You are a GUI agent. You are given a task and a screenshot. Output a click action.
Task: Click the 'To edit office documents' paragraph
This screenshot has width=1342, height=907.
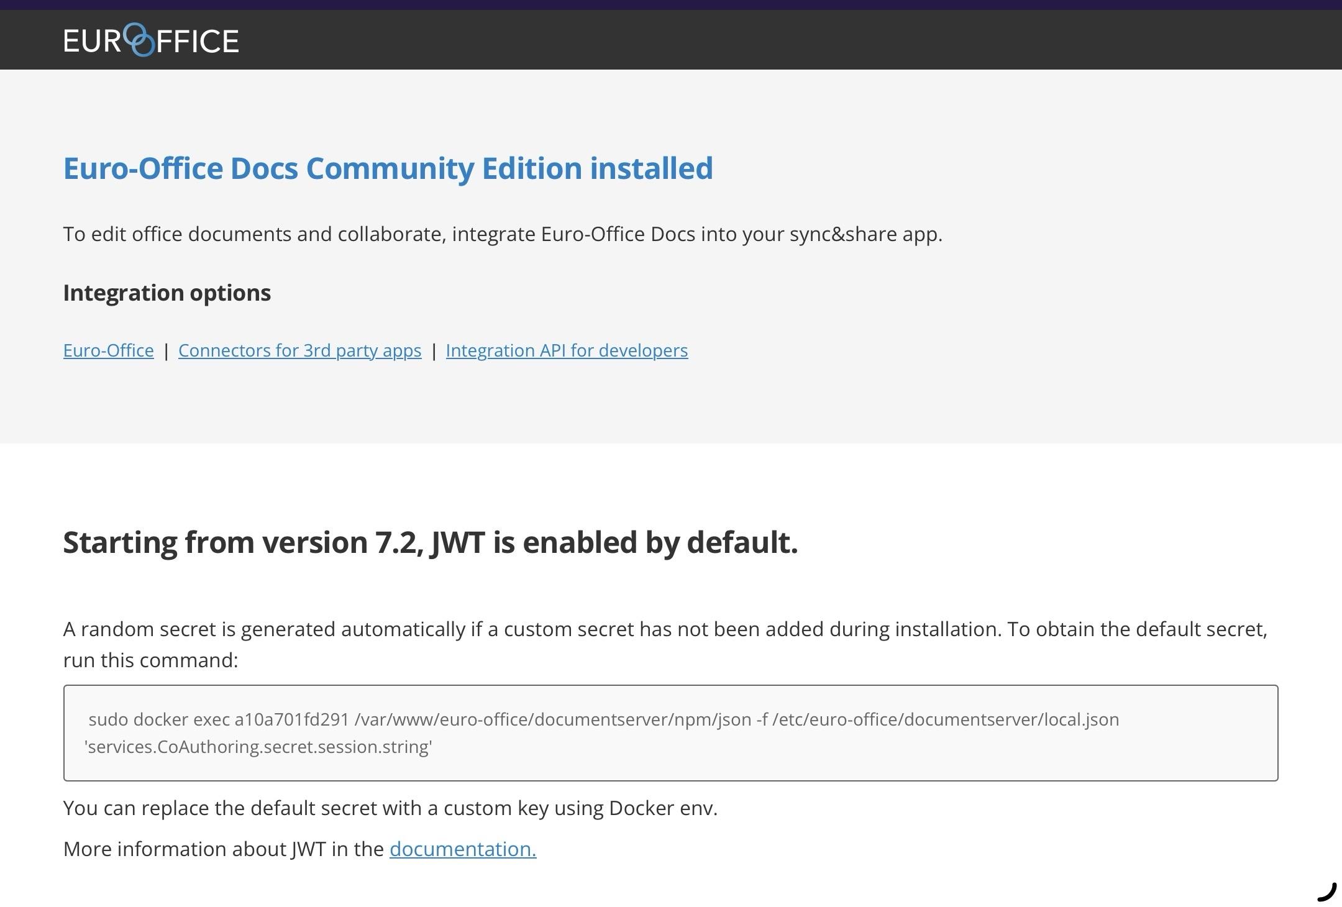click(x=503, y=234)
